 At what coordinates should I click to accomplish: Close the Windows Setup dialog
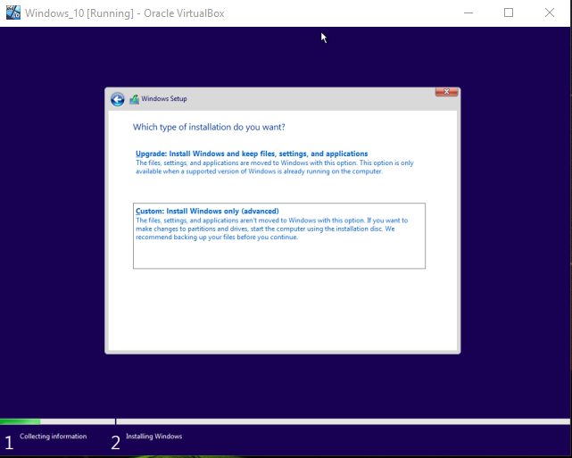(x=447, y=92)
